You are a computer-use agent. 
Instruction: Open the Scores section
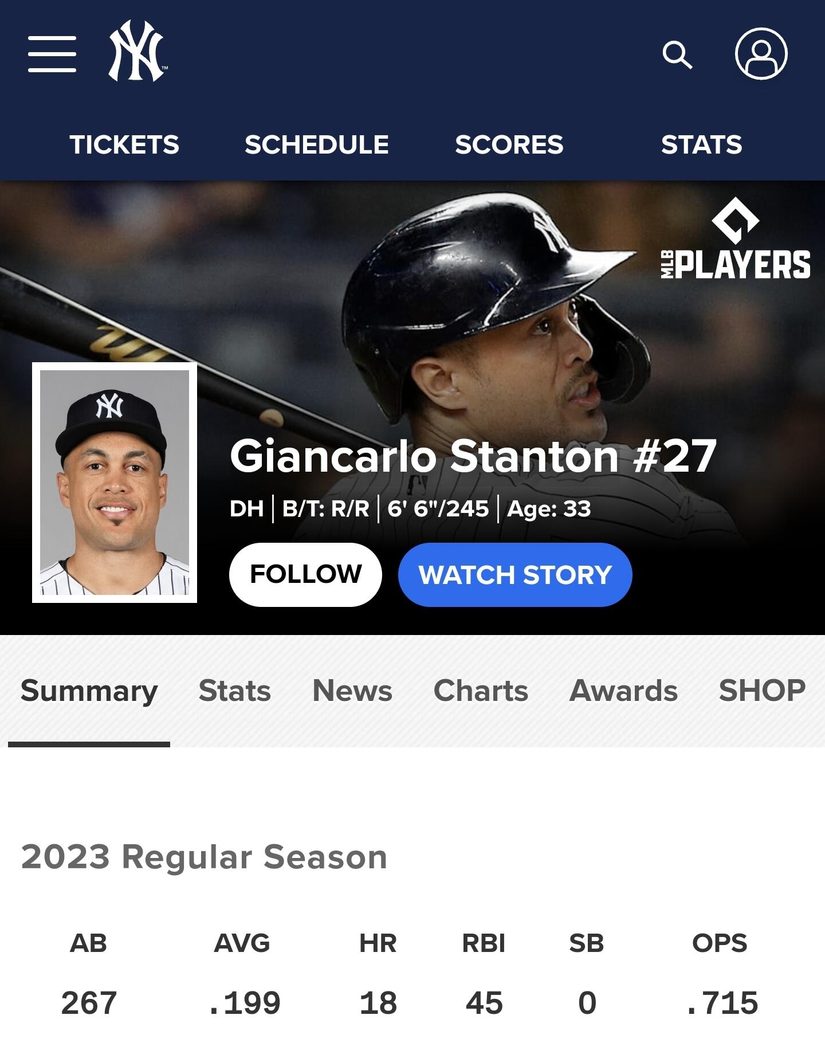click(x=509, y=144)
